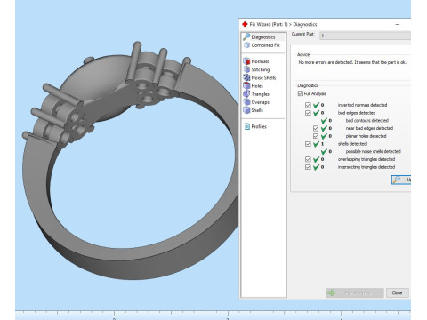Click the 'possible noise shells detected' text

point(374,151)
